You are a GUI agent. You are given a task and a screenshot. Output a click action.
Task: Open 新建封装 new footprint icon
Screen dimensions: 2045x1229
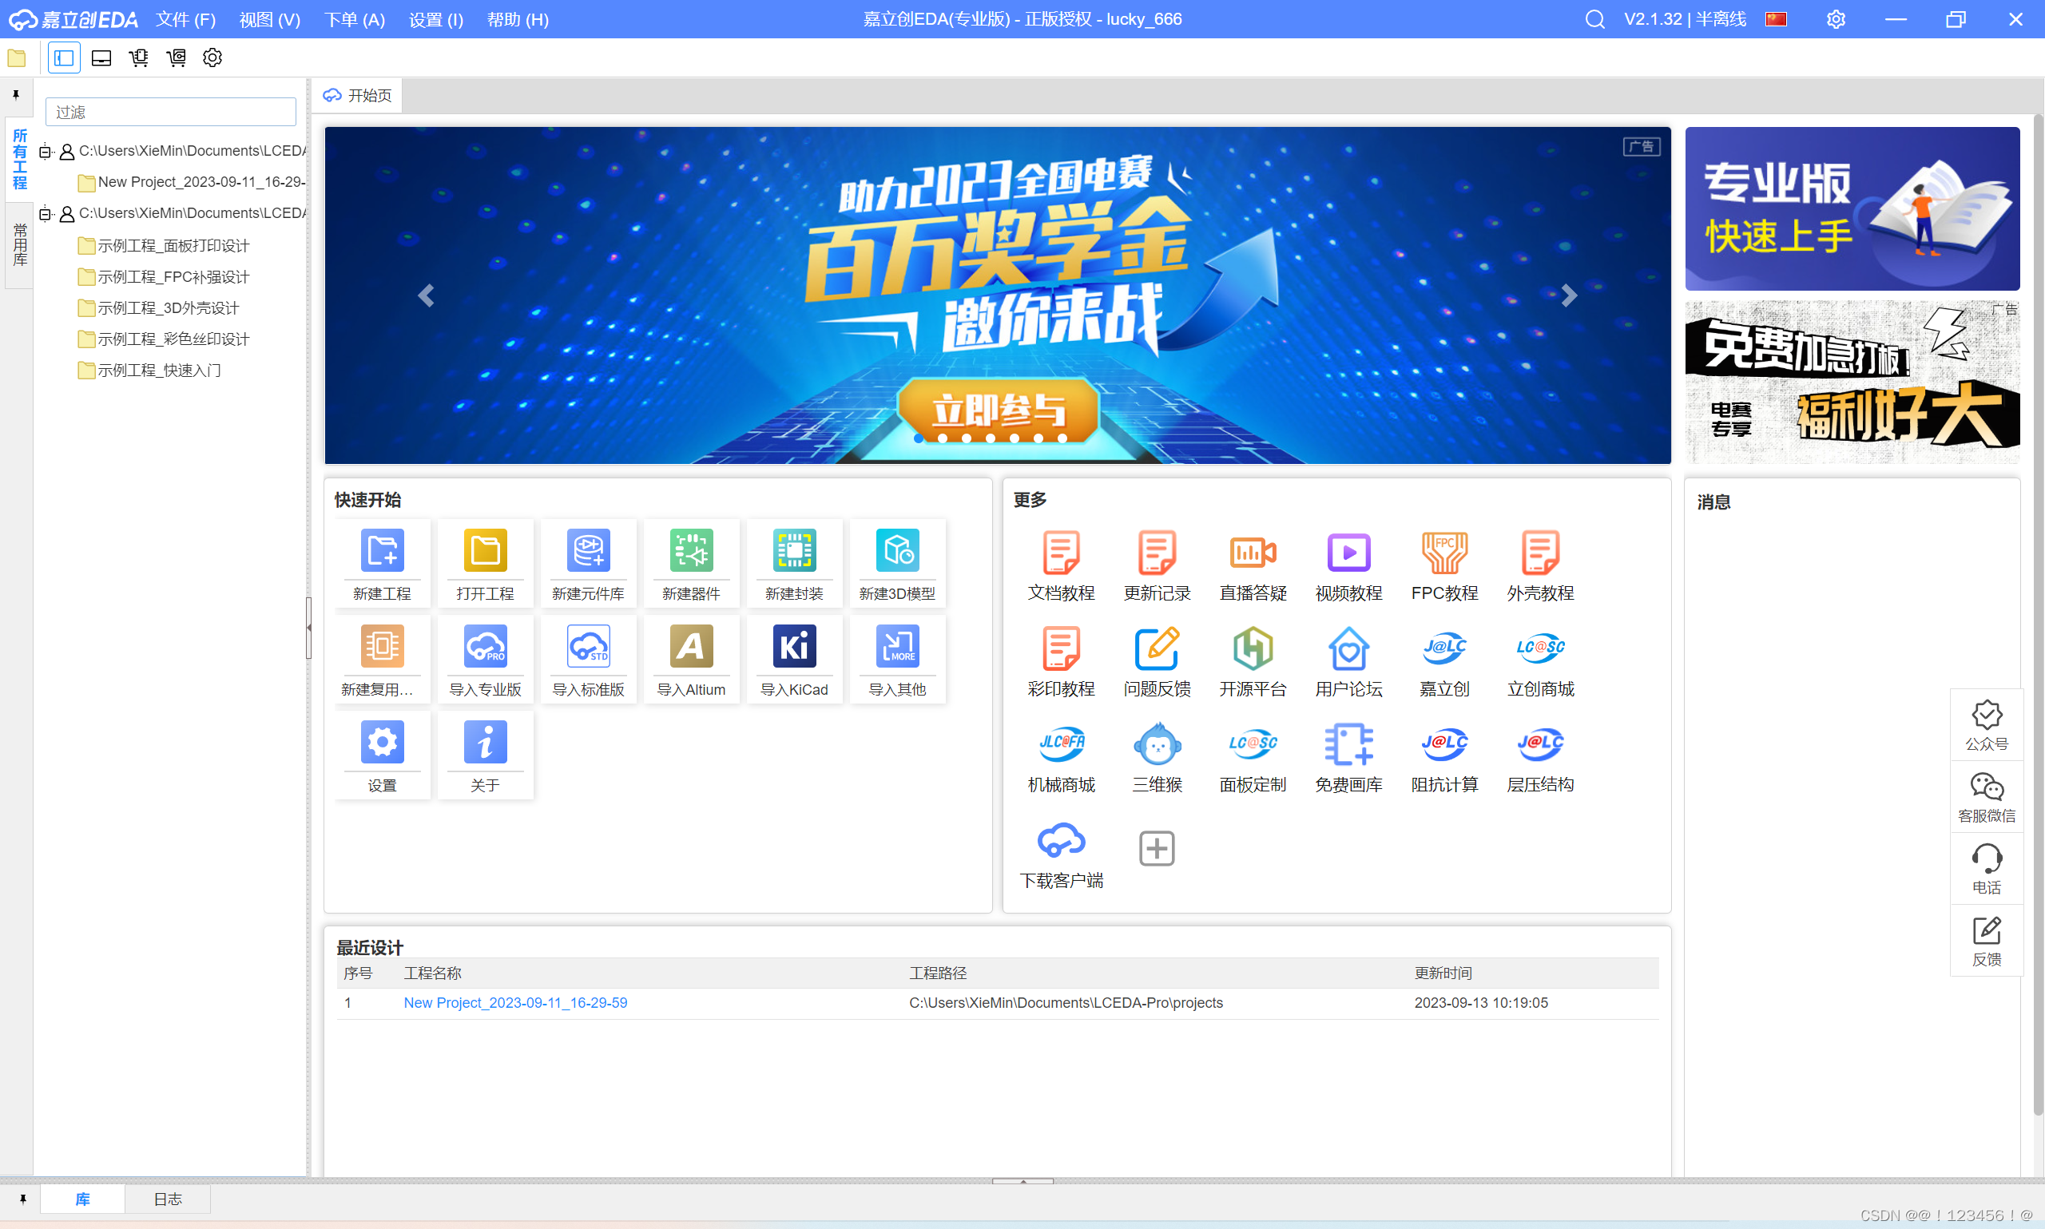point(793,552)
